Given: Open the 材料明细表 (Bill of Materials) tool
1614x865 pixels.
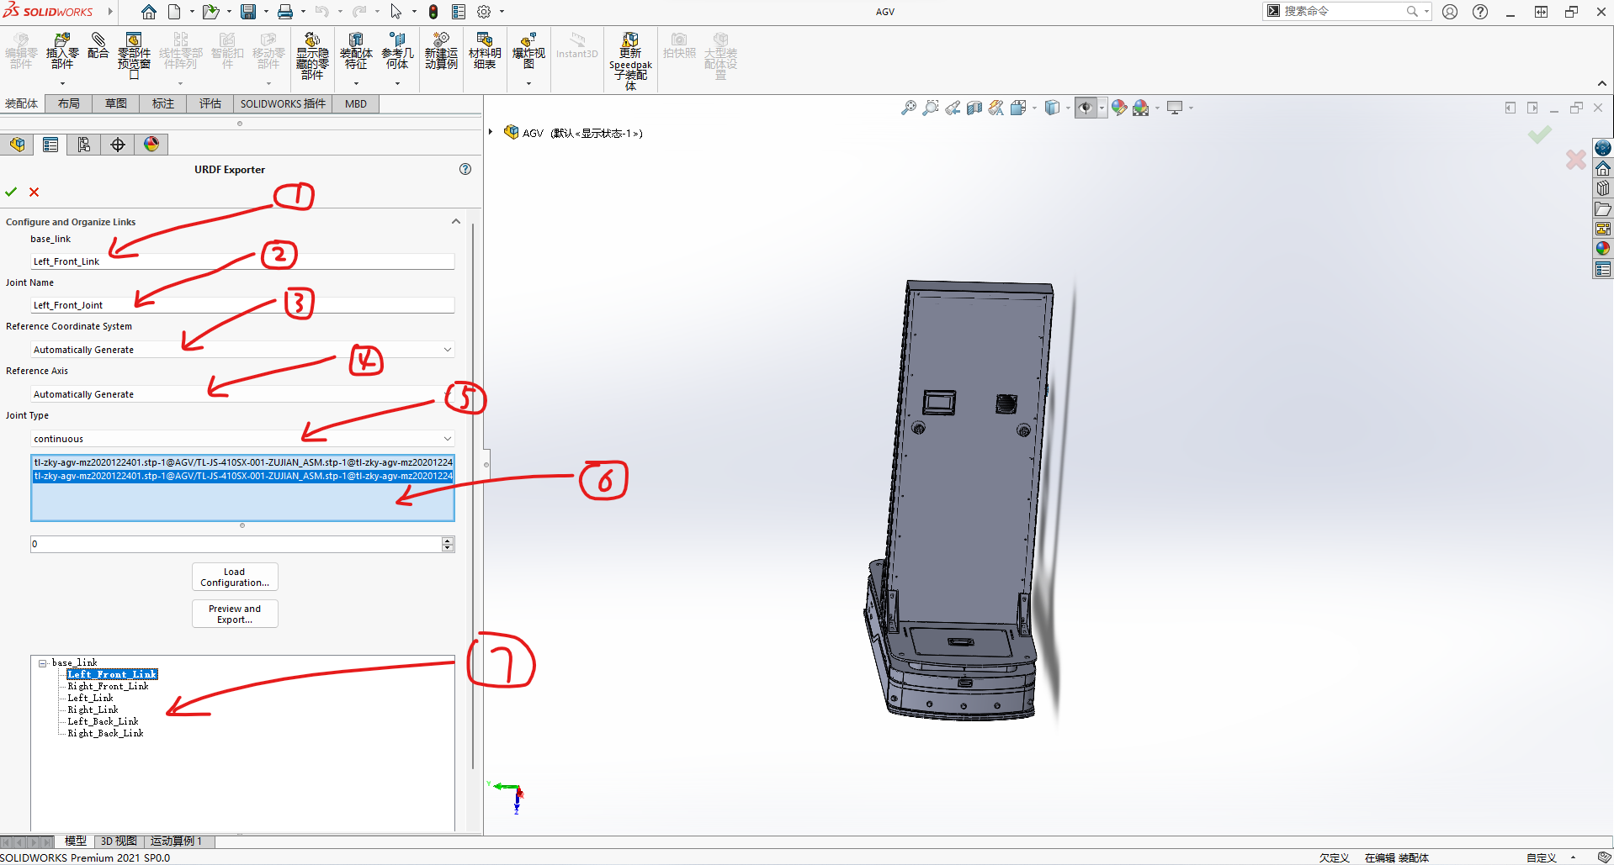Looking at the screenshot, I should [x=485, y=52].
